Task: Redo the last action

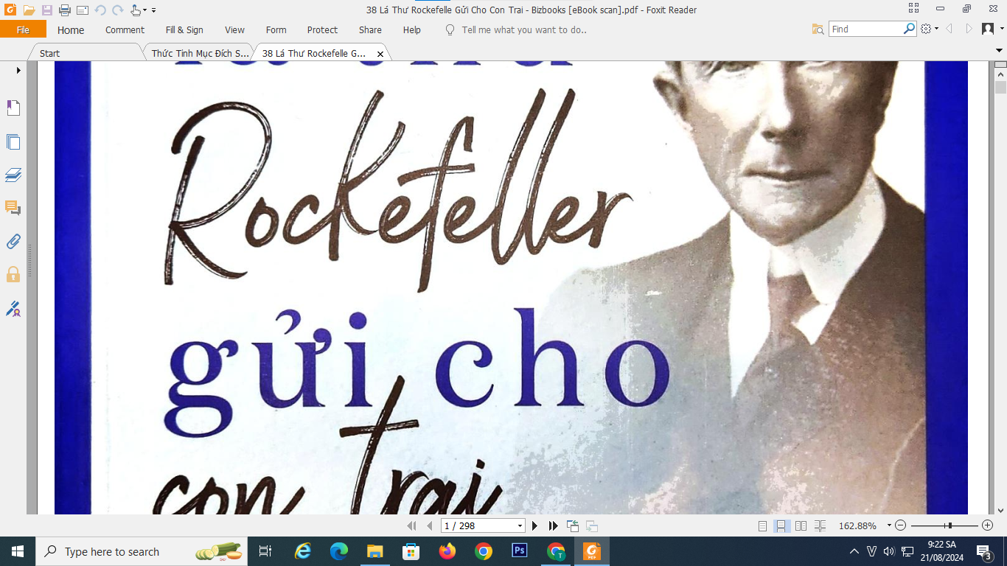Action: [117, 10]
